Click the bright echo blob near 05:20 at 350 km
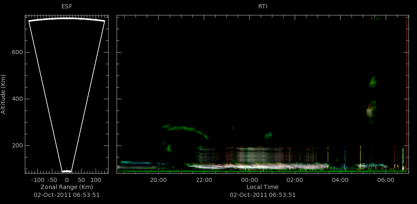Viewport: 417px width, 204px height. pyautogui.click(x=370, y=111)
